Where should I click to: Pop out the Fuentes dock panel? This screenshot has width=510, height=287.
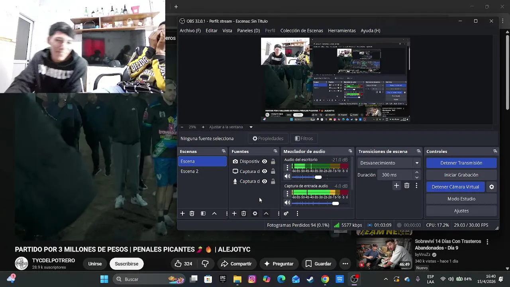click(275, 151)
